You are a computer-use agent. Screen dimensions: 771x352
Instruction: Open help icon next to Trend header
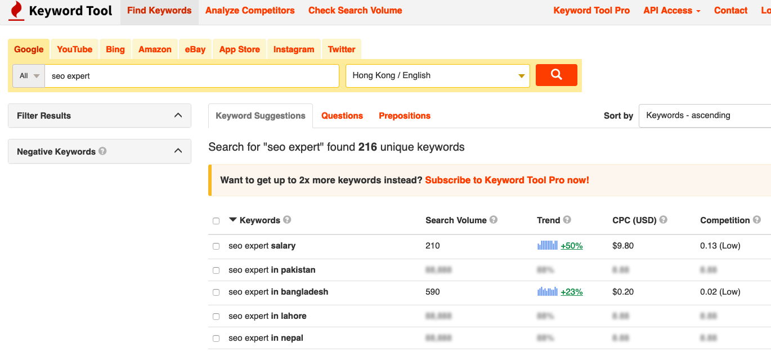click(567, 220)
